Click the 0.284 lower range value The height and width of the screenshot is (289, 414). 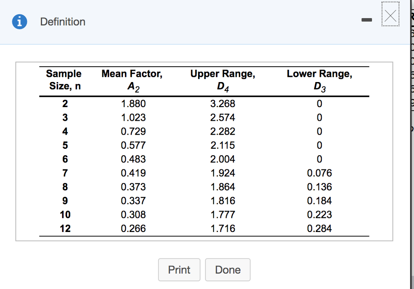pos(319,228)
